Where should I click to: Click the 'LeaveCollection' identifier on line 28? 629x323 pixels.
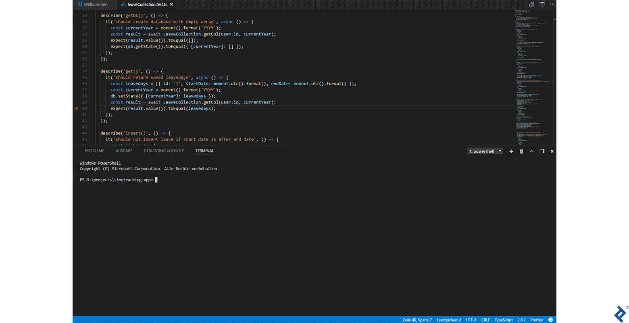[182, 34]
